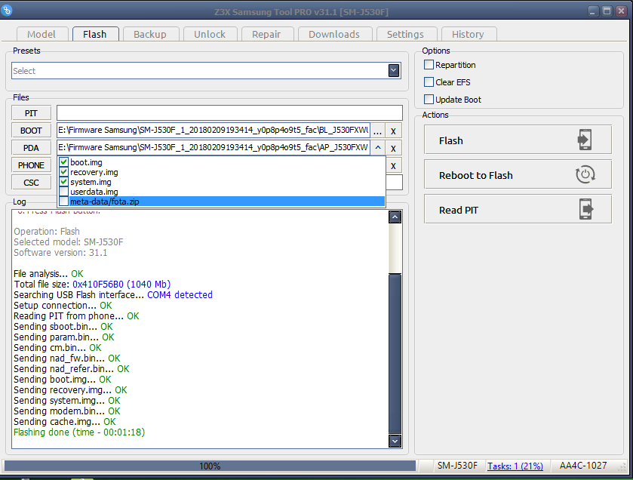Browse BOOT file with the ellipsis button

377,131
